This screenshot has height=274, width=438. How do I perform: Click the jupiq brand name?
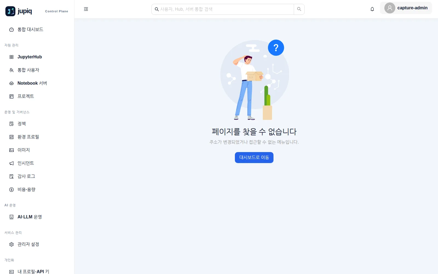tap(25, 11)
